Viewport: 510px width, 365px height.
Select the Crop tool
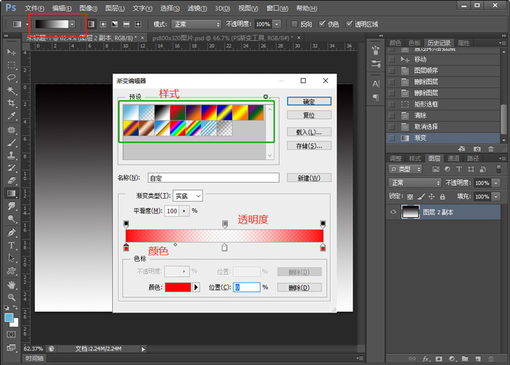(x=12, y=103)
